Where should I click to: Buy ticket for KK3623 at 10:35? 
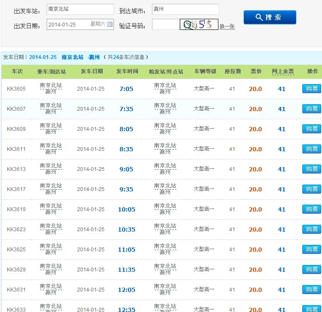click(312, 229)
